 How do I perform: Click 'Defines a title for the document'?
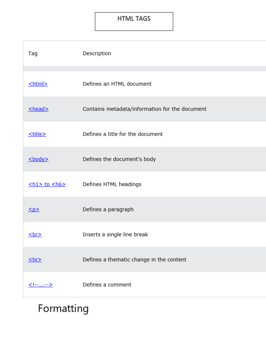(123, 134)
